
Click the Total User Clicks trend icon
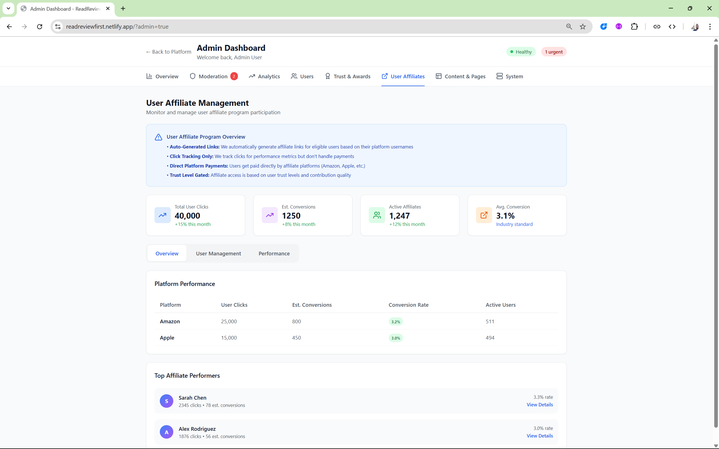point(163,215)
